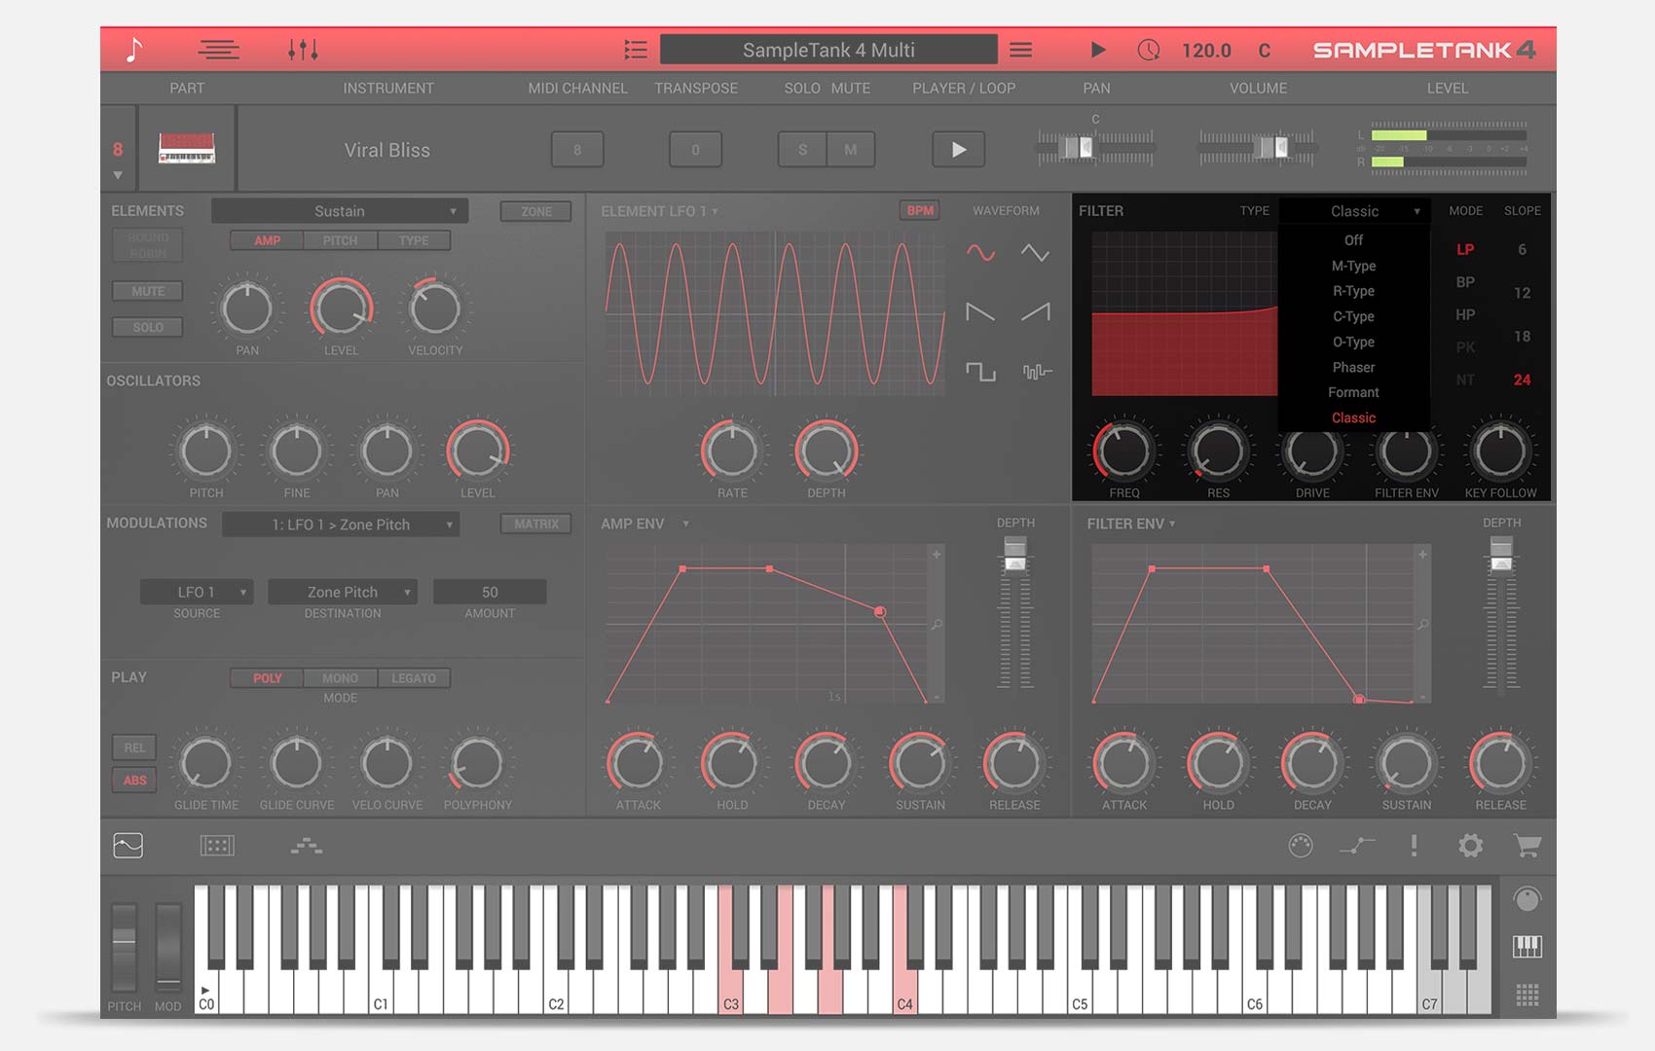Open the Sustain elements dropdown
Viewport: 1655px width, 1051px height.
pos(340,211)
